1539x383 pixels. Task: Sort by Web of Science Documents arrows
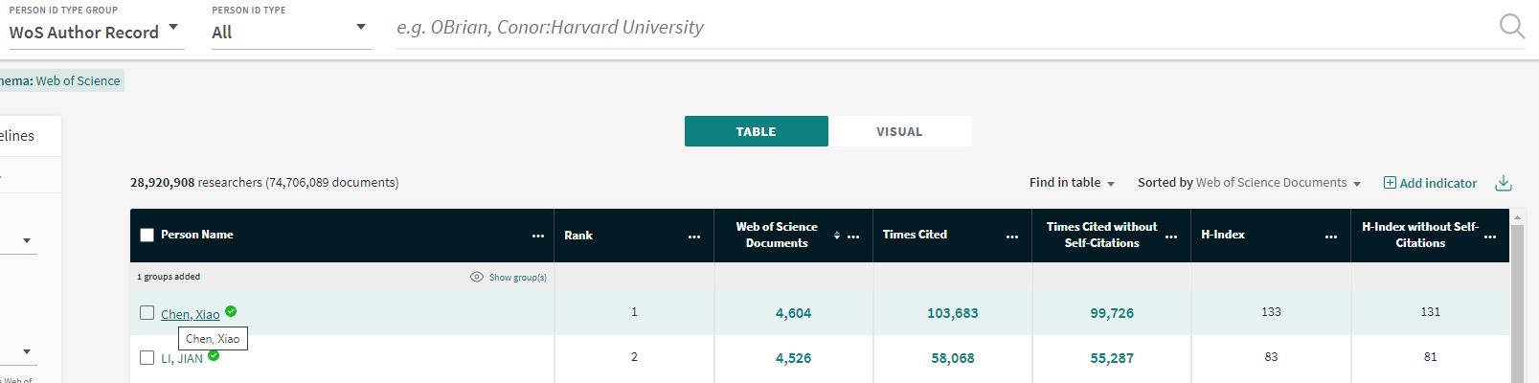point(837,236)
